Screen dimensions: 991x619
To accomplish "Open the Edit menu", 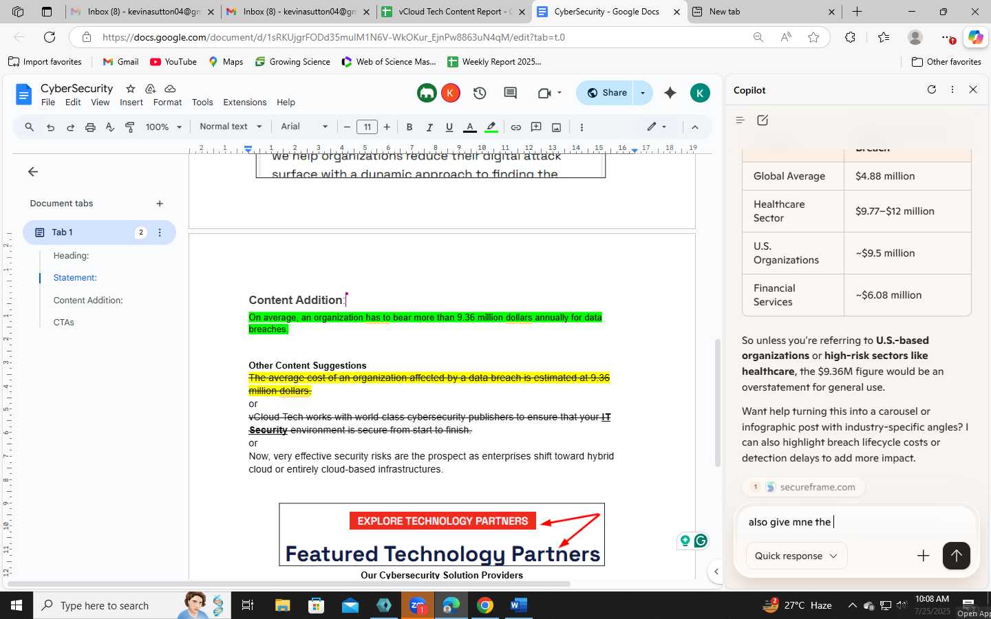I will click(73, 102).
